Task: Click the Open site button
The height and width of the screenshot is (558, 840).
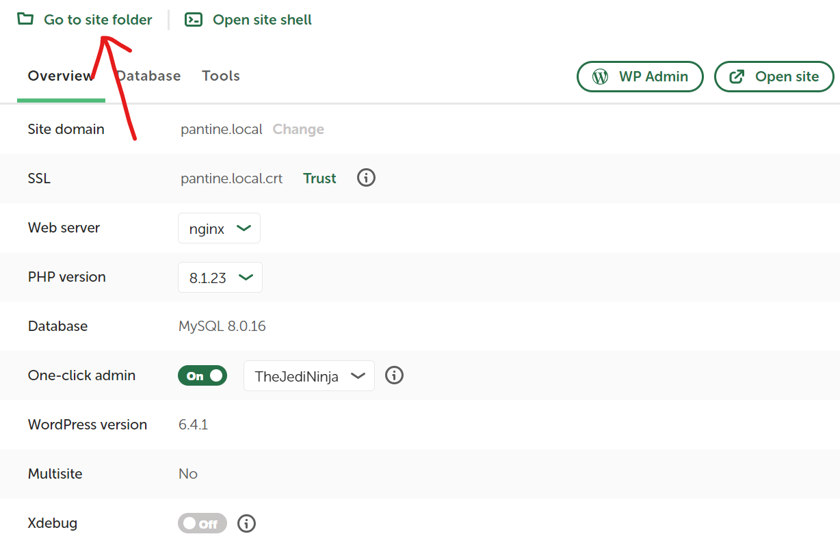Action: [774, 77]
